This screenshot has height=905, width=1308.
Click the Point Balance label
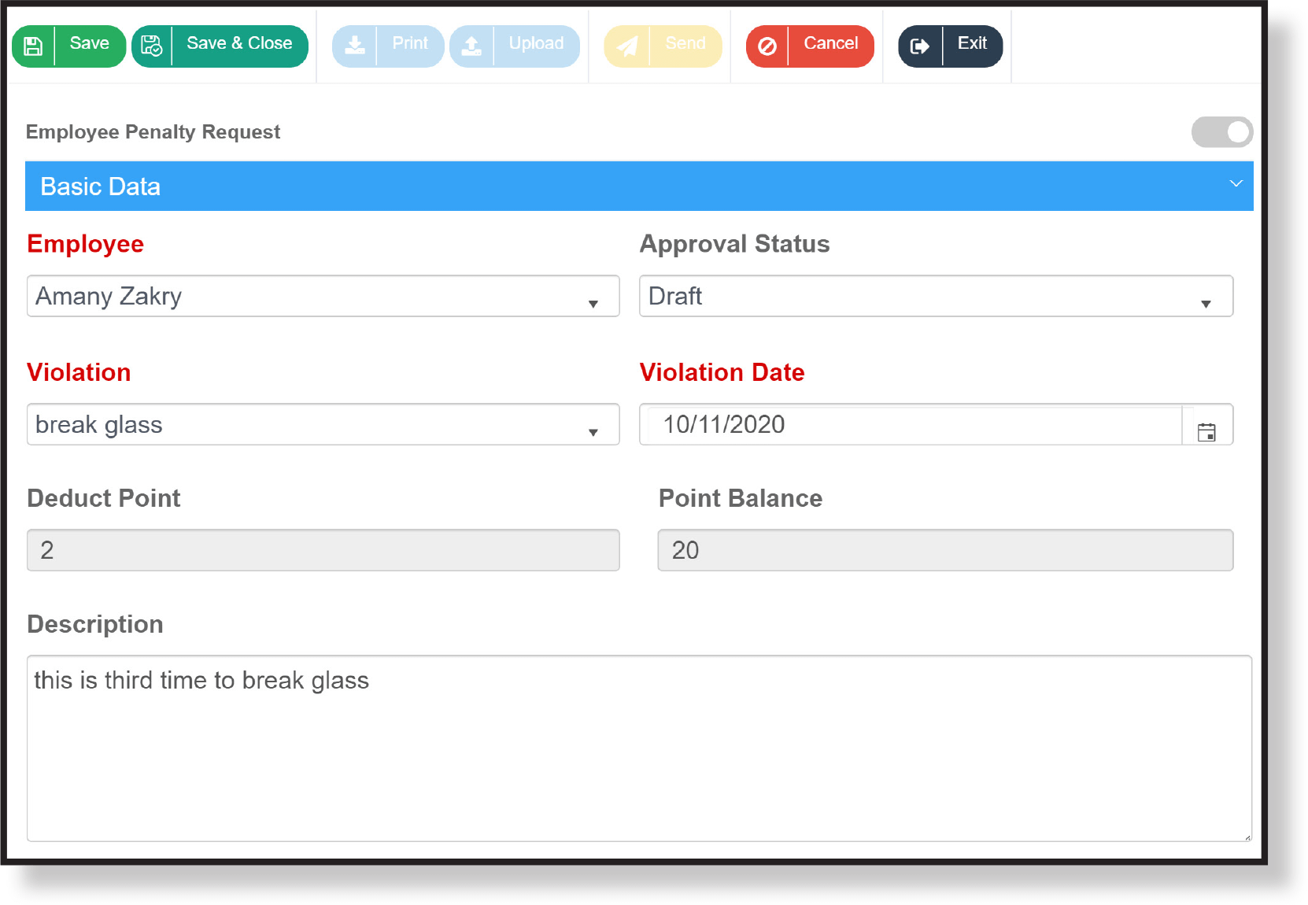tap(741, 498)
